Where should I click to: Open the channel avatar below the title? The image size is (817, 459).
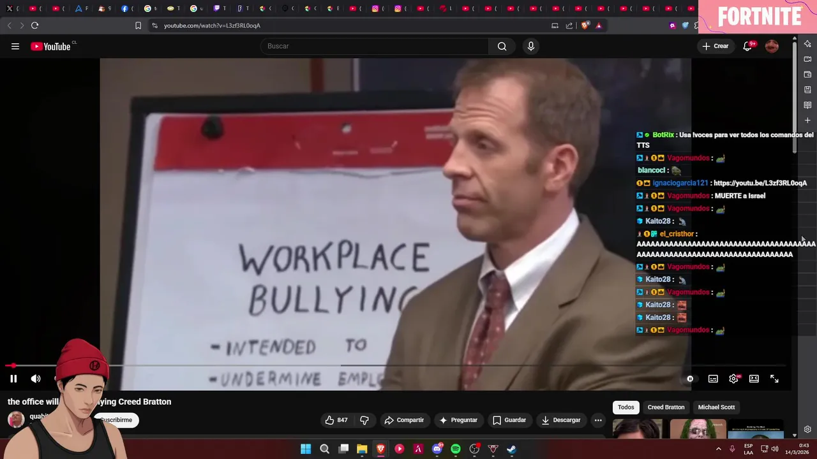coord(16,419)
